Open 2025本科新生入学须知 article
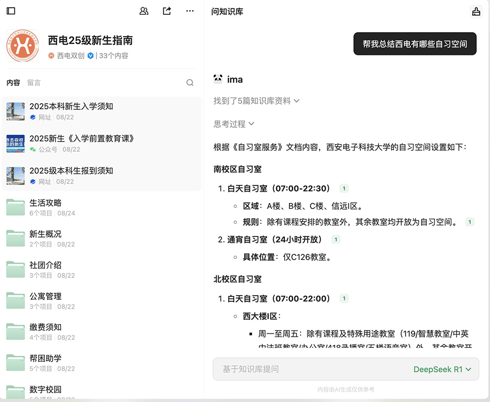The height and width of the screenshot is (402, 490). pos(71,106)
